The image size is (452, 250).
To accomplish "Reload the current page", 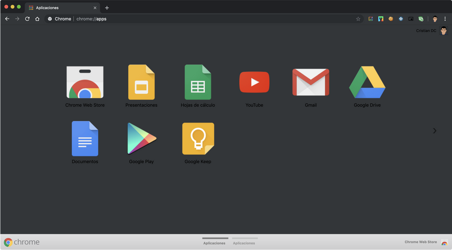I will [27, 19].
